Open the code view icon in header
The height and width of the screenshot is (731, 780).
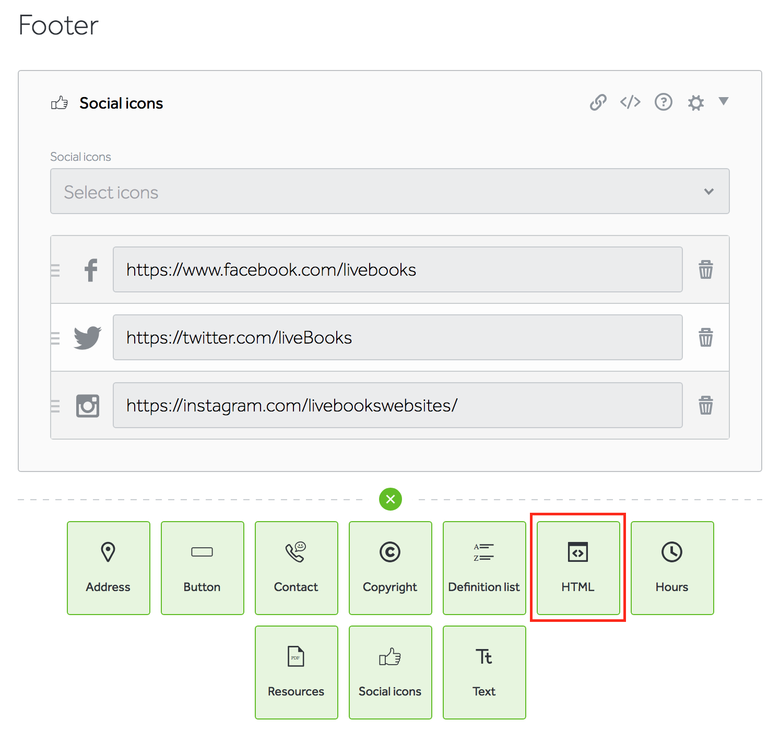point(630,102)
